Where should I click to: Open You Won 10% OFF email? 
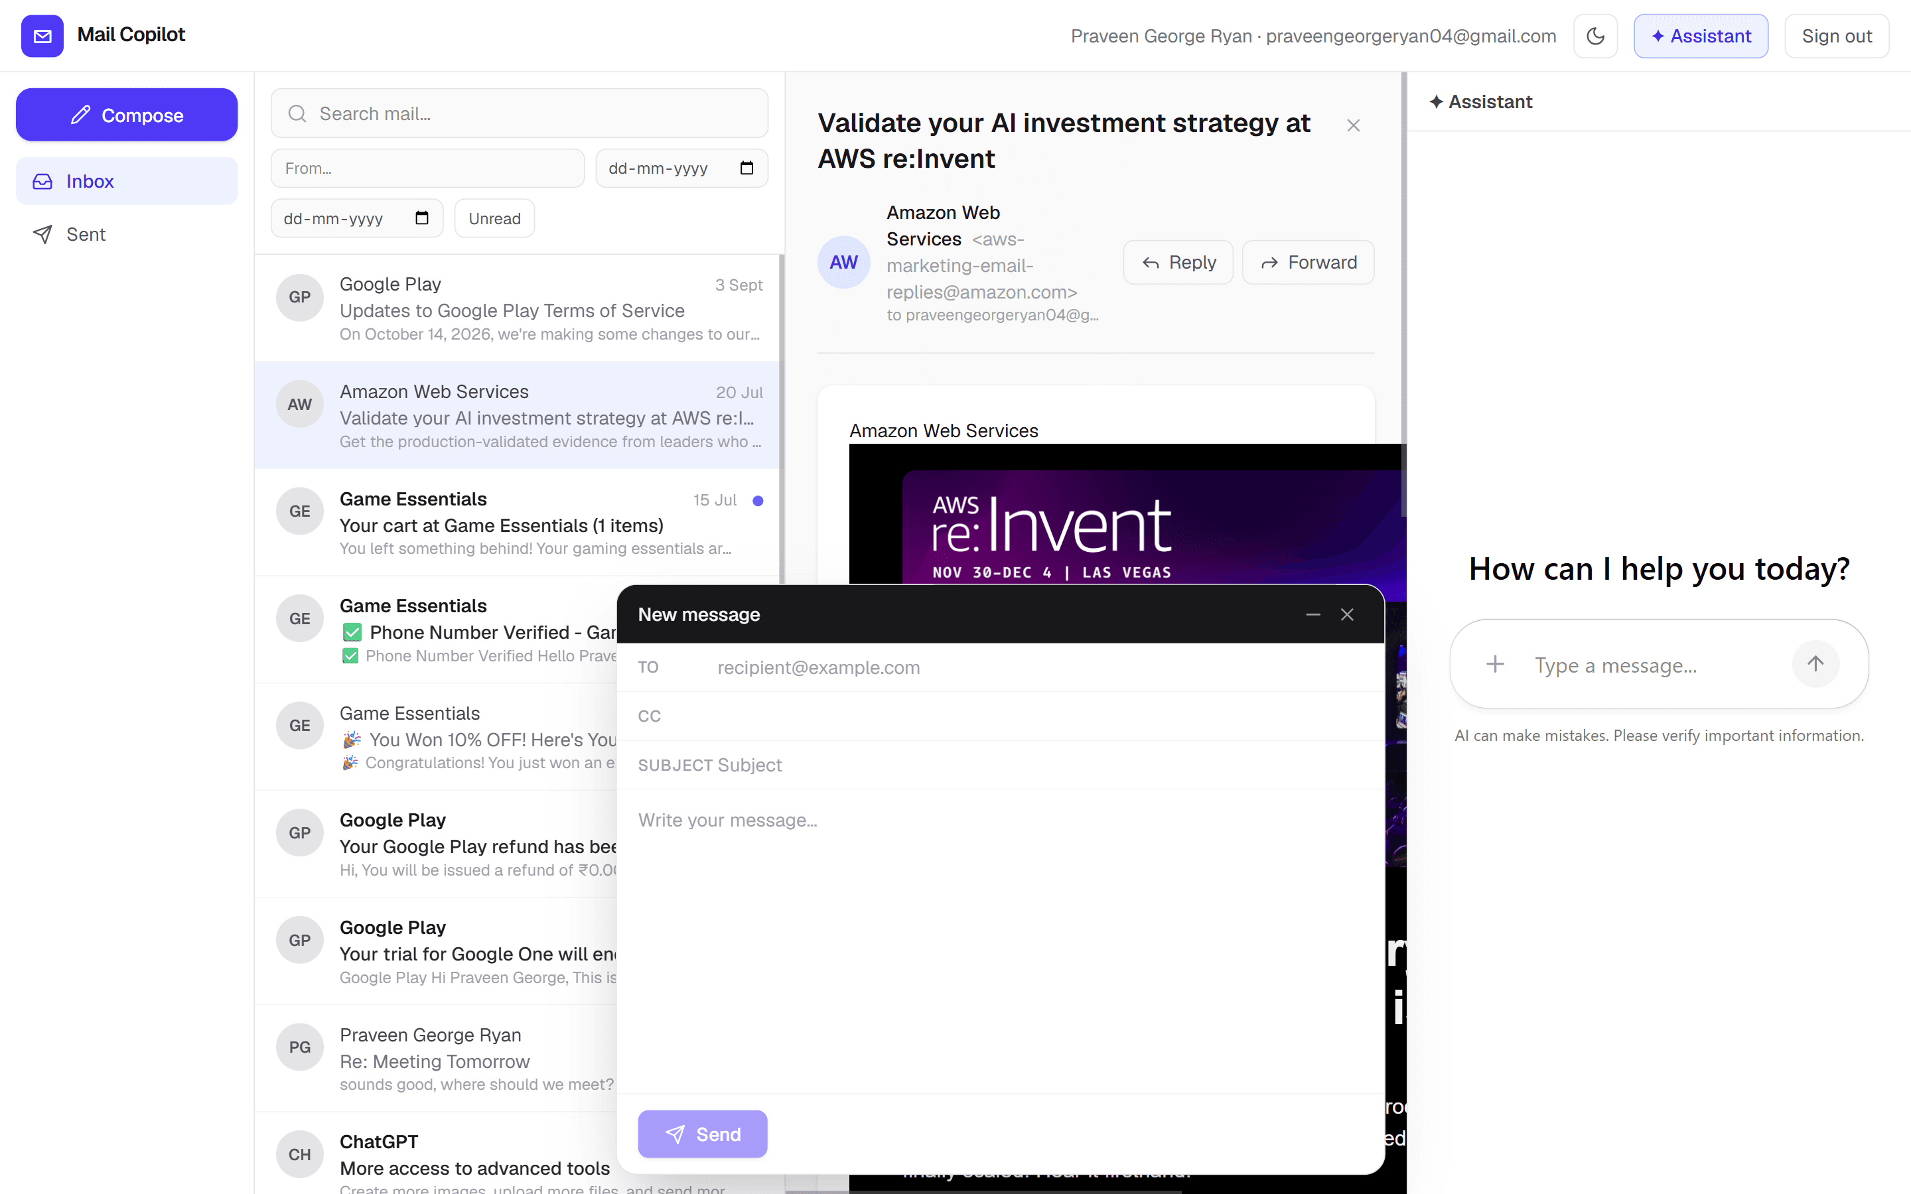click(x=436, y=738)
